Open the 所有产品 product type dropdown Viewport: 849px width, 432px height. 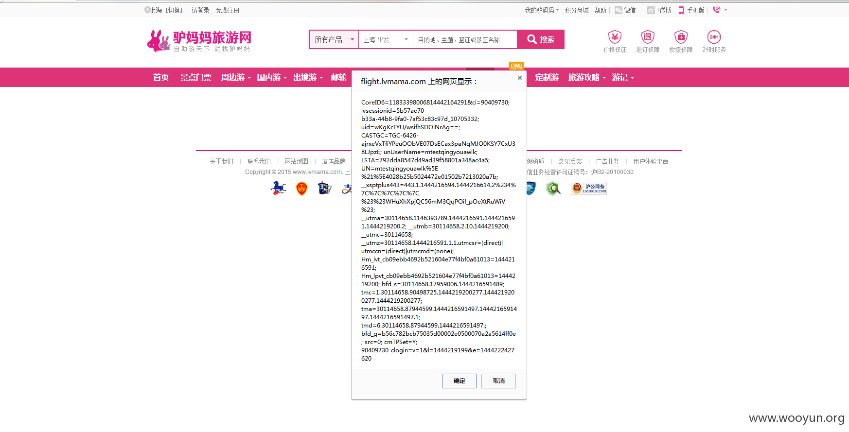(x=334, y=39)
